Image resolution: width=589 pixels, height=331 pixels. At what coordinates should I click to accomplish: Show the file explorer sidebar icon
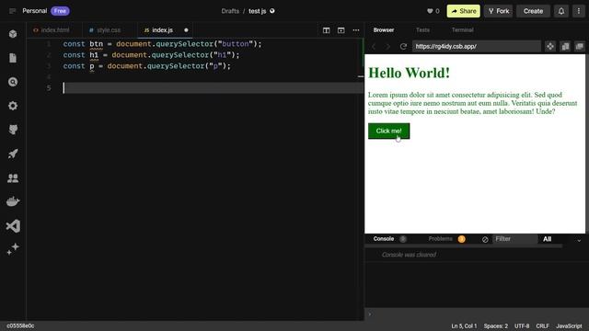point(13,58)
